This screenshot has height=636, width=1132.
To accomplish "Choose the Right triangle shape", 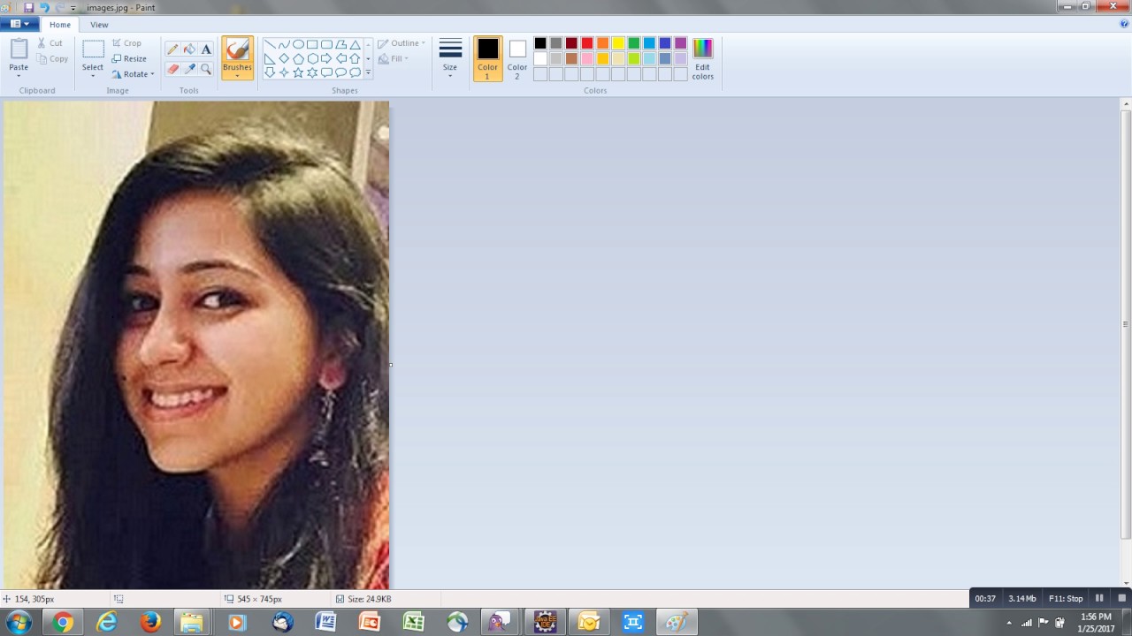I will click(x=270, y=58).
